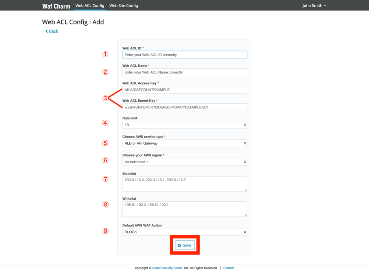This screenshot has height=270, width=369.
Task: Focus the Web ACL Name field
Action: pyautogui.click(x=184, y=72)
